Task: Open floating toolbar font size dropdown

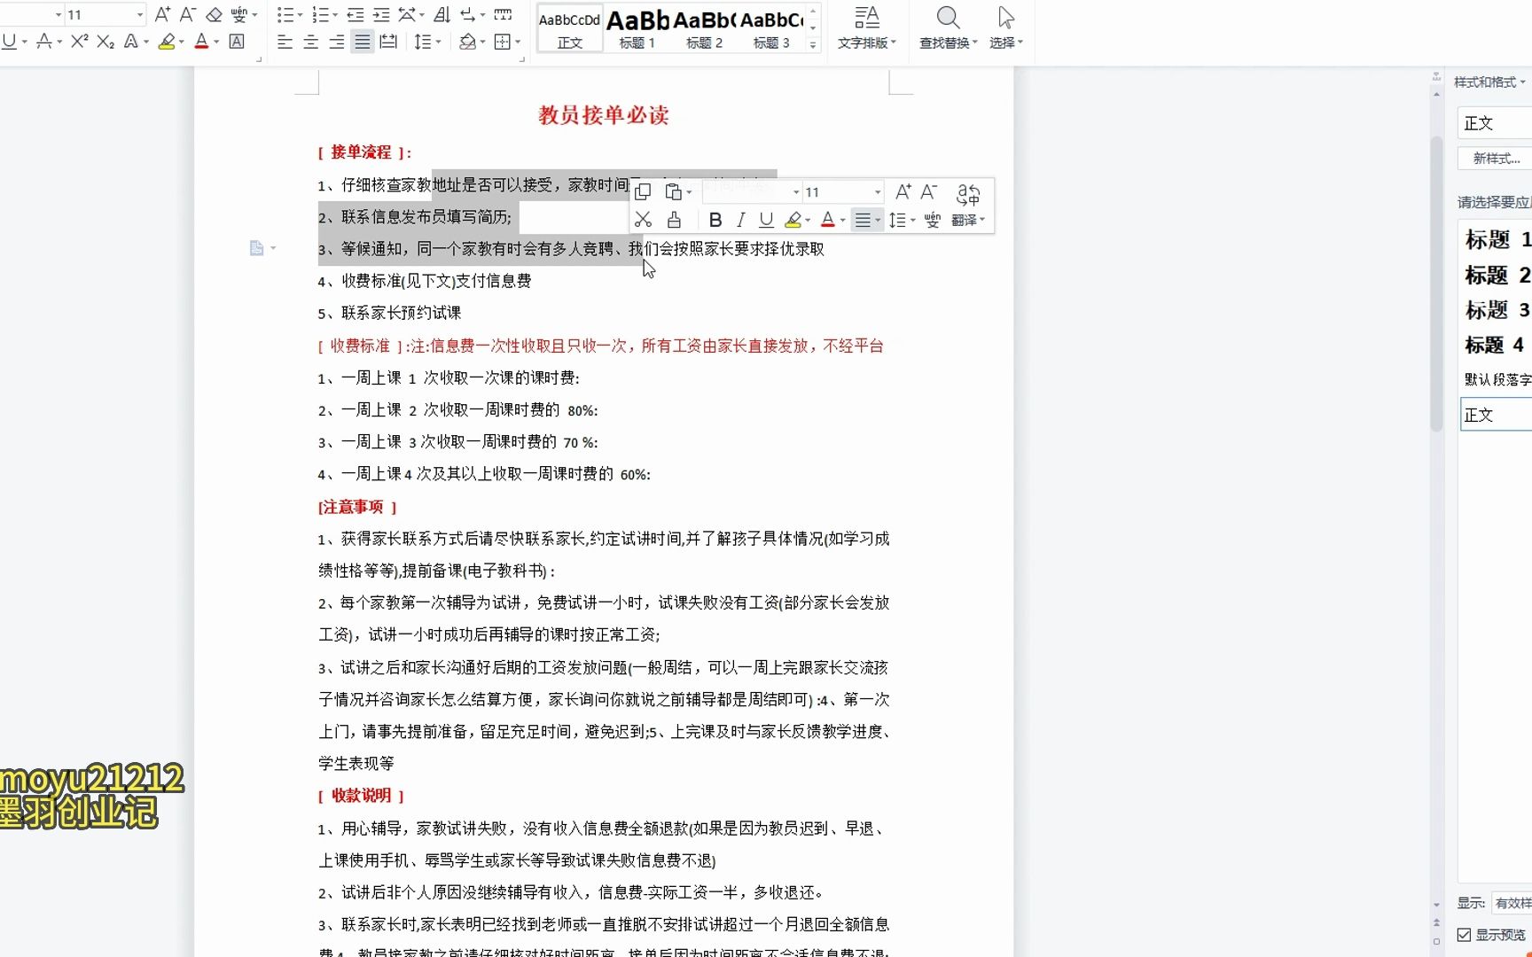Action: pyautogui.click(x=878, y=192)
